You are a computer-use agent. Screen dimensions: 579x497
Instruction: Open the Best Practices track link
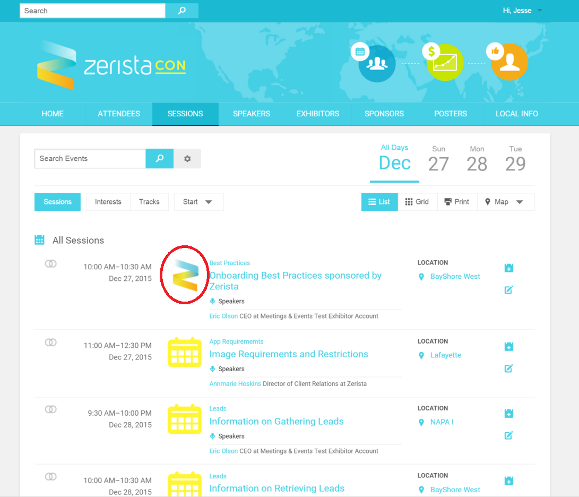click(x=230, y=263)
